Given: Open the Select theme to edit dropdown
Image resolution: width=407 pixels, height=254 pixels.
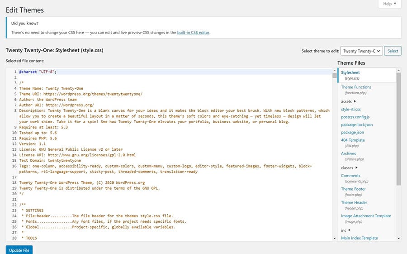Looking at the screenshot, I should 361,51.
